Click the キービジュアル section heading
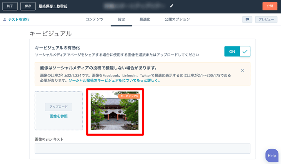 [51, 34]
